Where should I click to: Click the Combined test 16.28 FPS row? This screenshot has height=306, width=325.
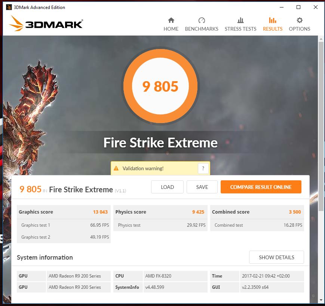click(x=257, y=225)
